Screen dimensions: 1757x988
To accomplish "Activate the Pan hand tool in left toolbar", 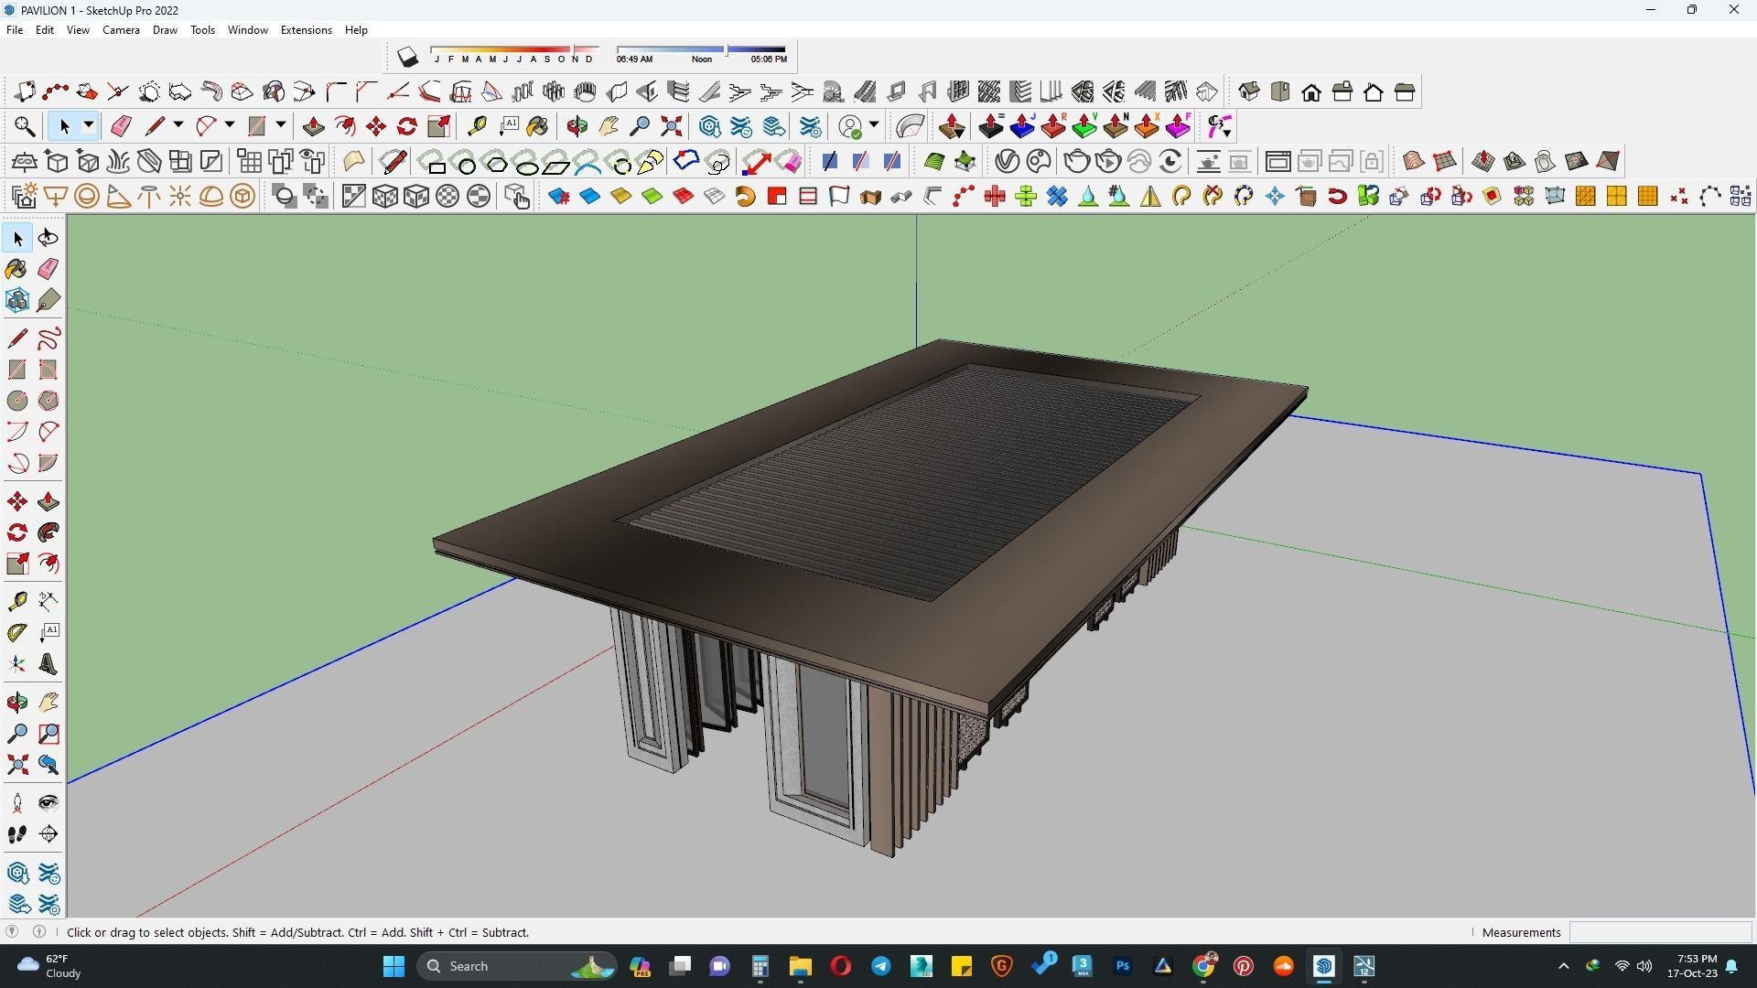I will click(49, 703).
